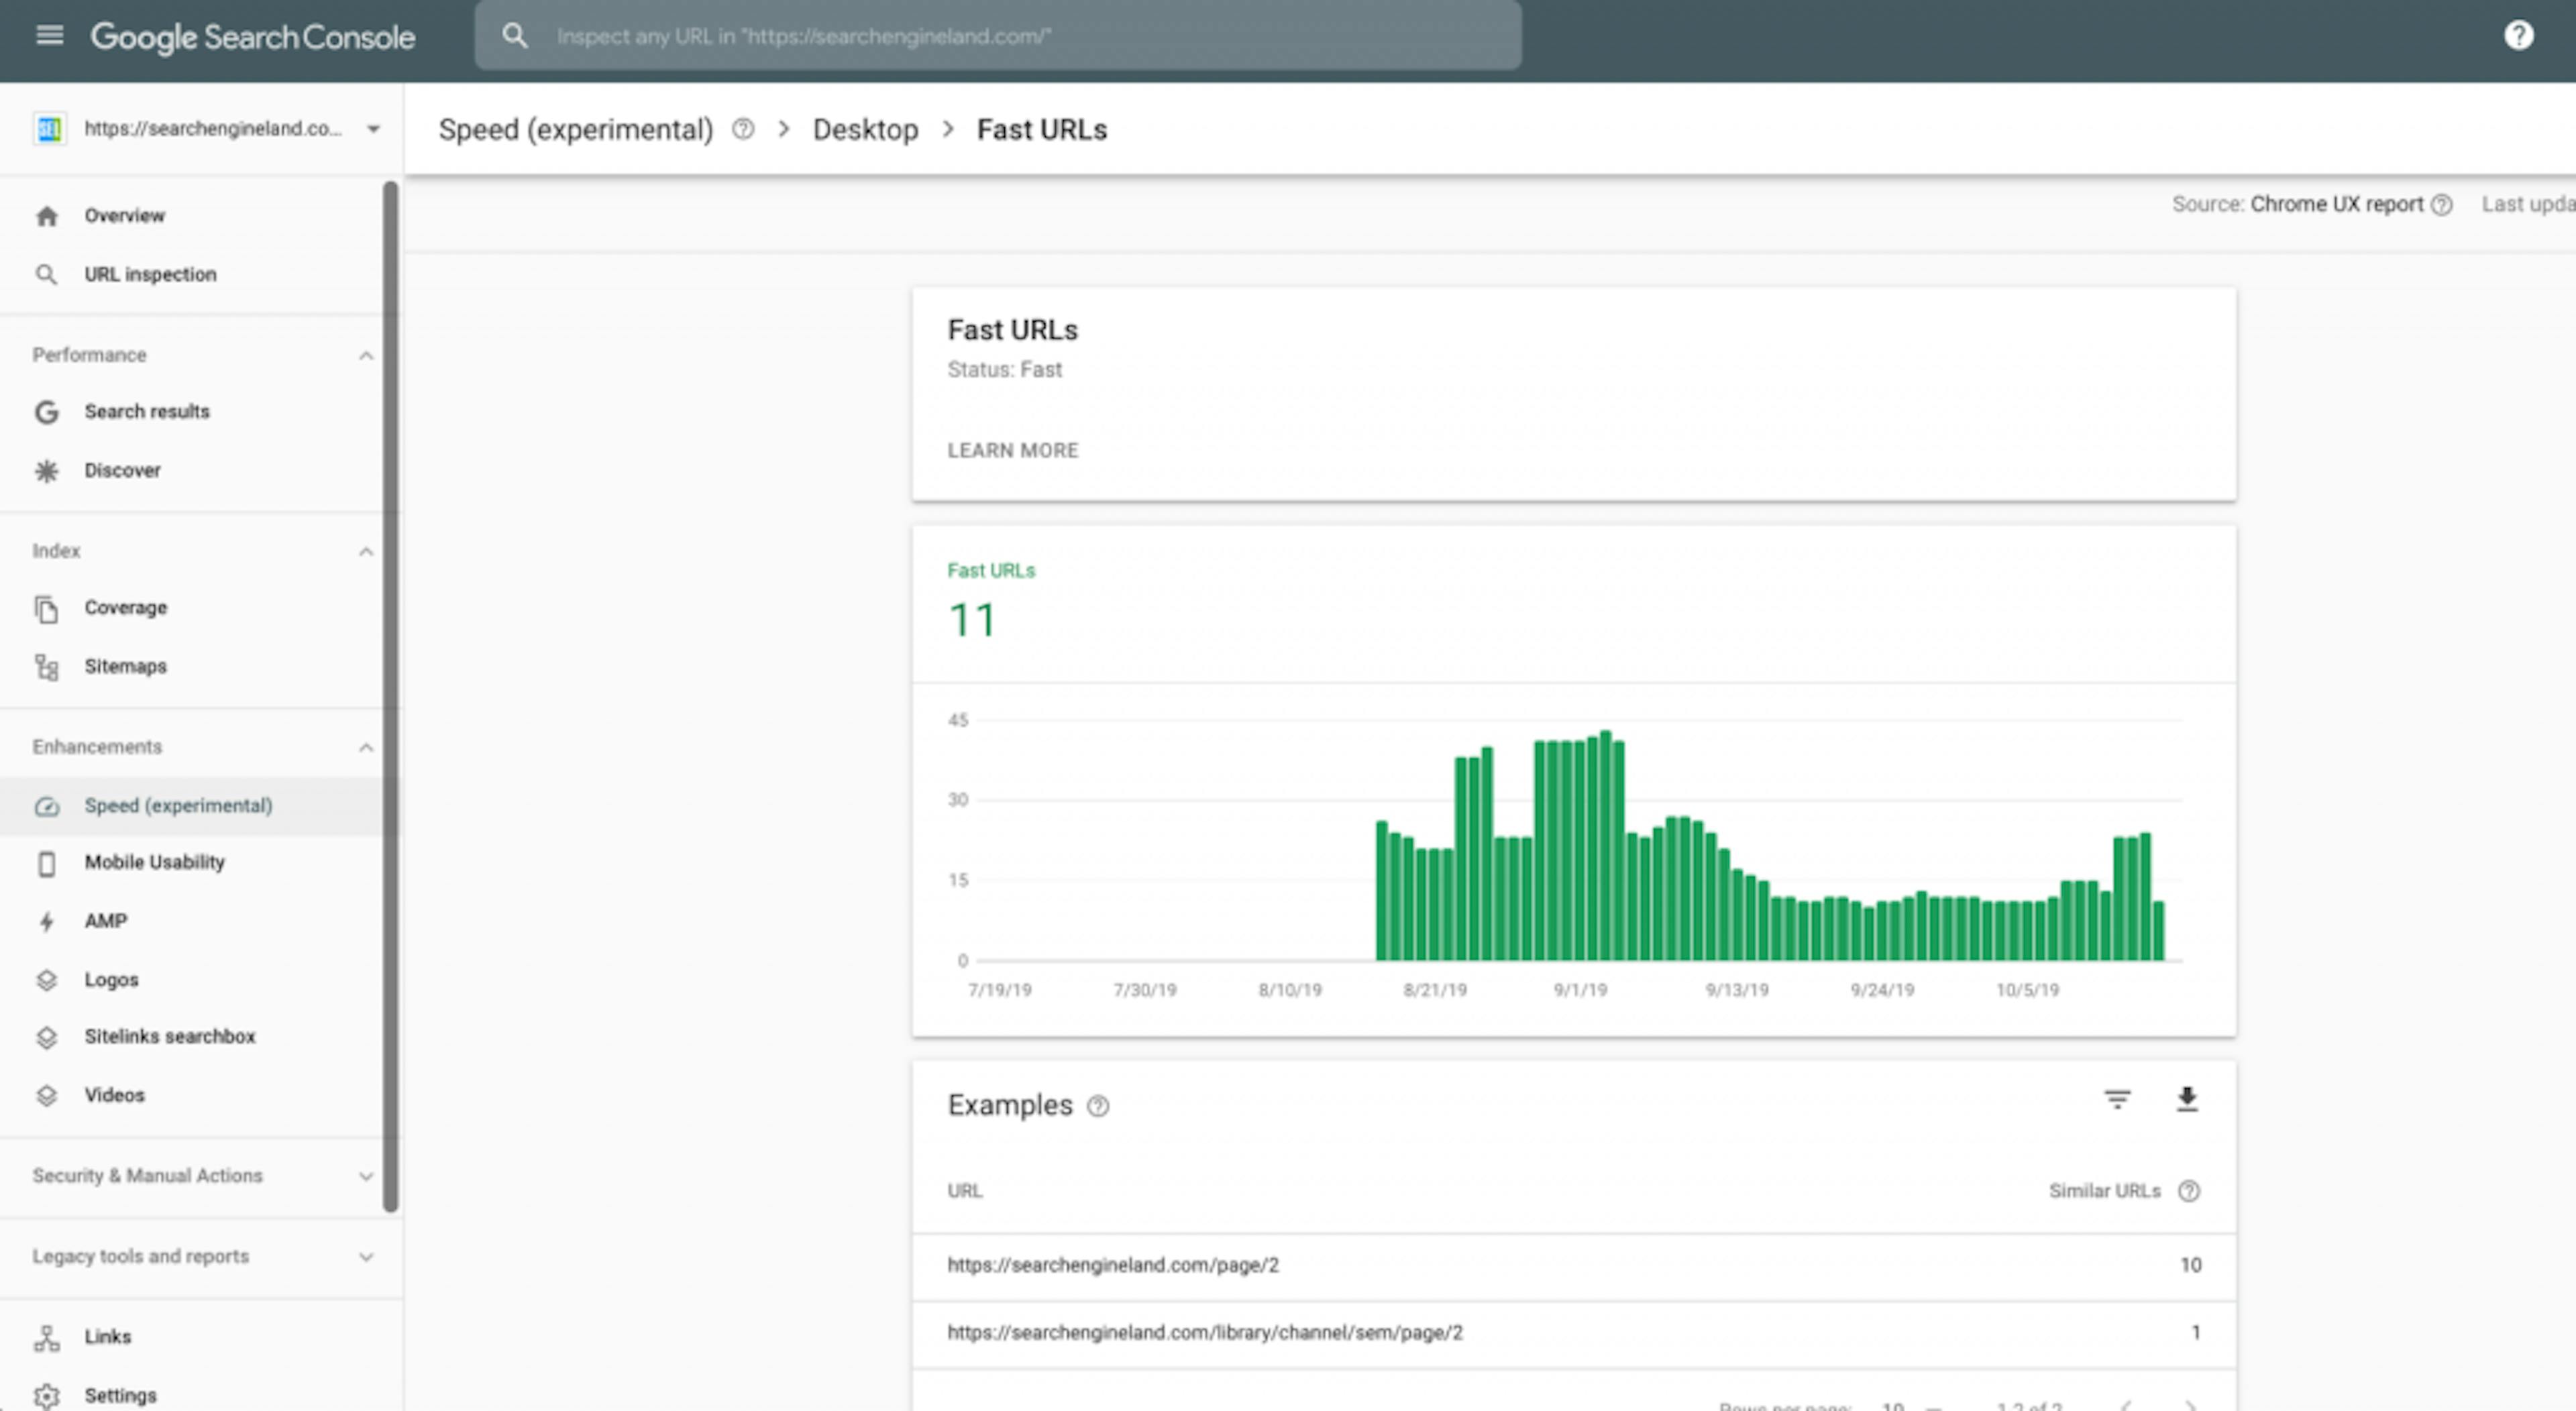This screenshot has width=2576, height=1411.
Task: Open the Similar URLs help tooltip
Action: 2190,1191
